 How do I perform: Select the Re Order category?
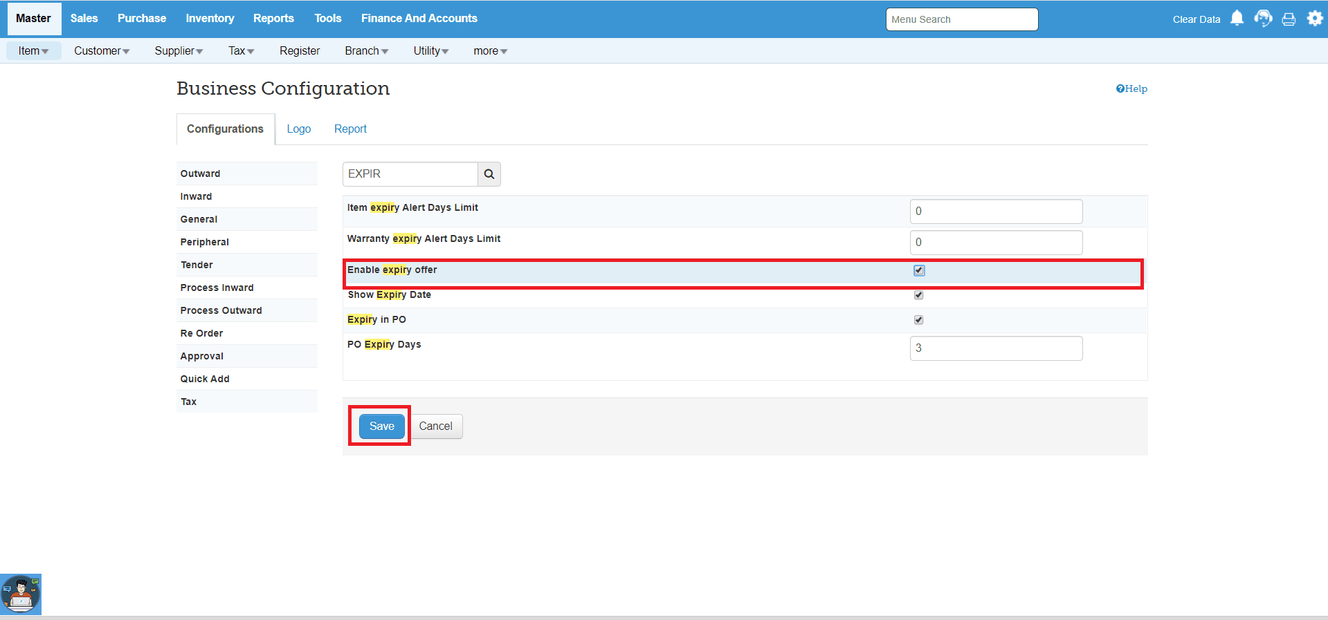pyautogui.click(x=247, y=333)
